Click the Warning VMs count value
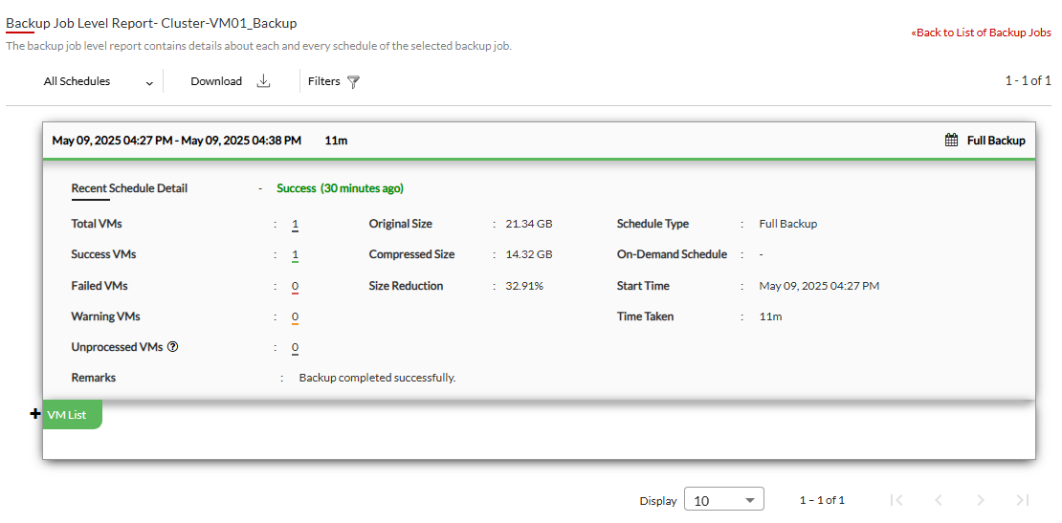This screenshot has width=1062, height=523. click(x=296, y=316)
